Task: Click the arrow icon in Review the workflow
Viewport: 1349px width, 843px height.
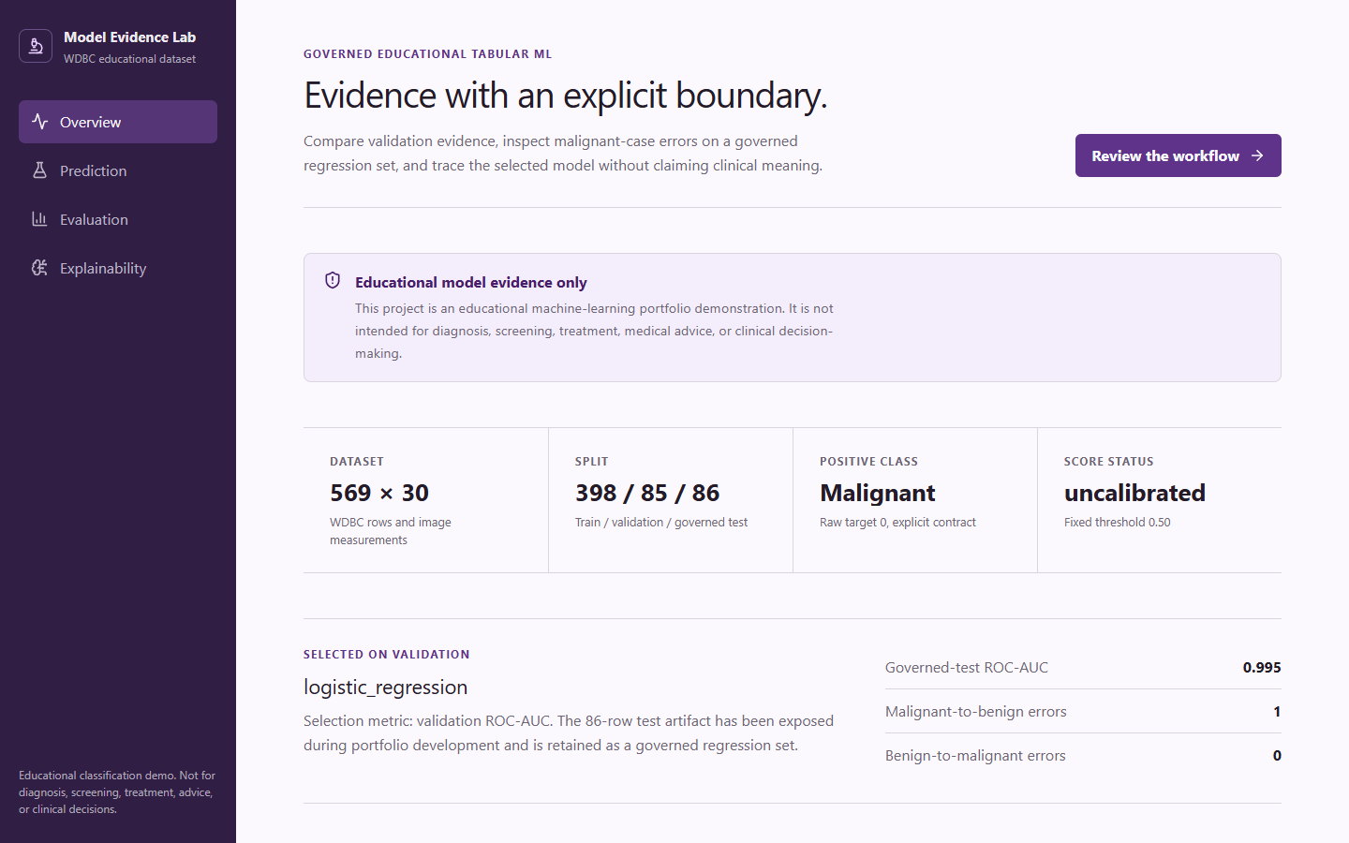Action: coord(1257,155)
